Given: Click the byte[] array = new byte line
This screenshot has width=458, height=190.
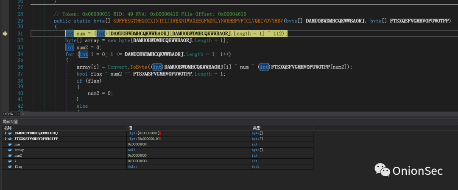Looking at the screenshot, I should (x=147, y=41).
